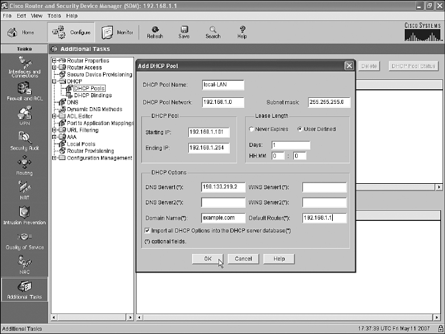Collapse the DHCP tree node
The image size is (445, 334).
pos(54,81)
